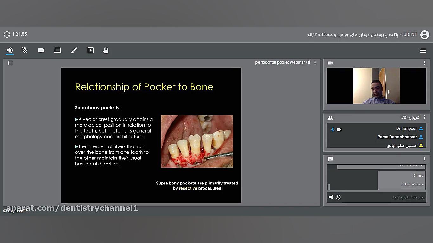Click the presenter webcam video thumbnail
This screenshot has height=243, width=433.
pyautogui.click(x=376, y=86)
